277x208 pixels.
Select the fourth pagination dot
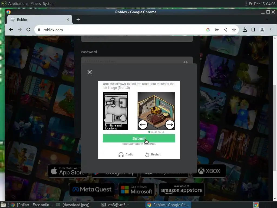point(157,132)
